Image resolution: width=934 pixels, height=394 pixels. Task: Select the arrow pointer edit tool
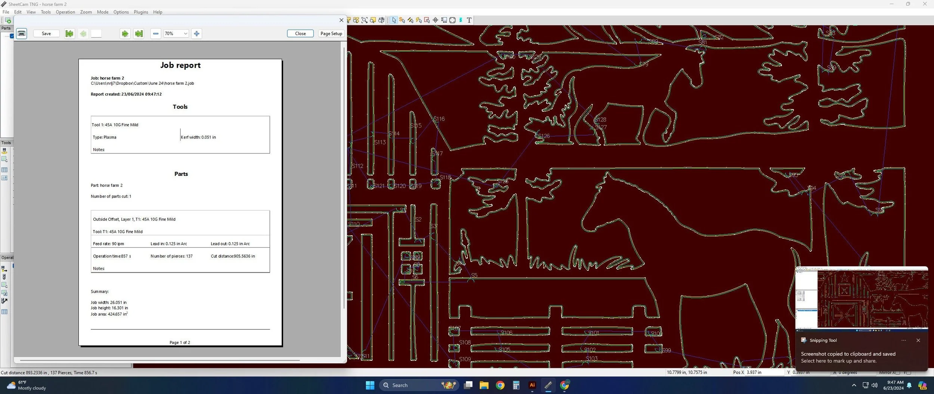pyautogui.click(x=394, y=20)
